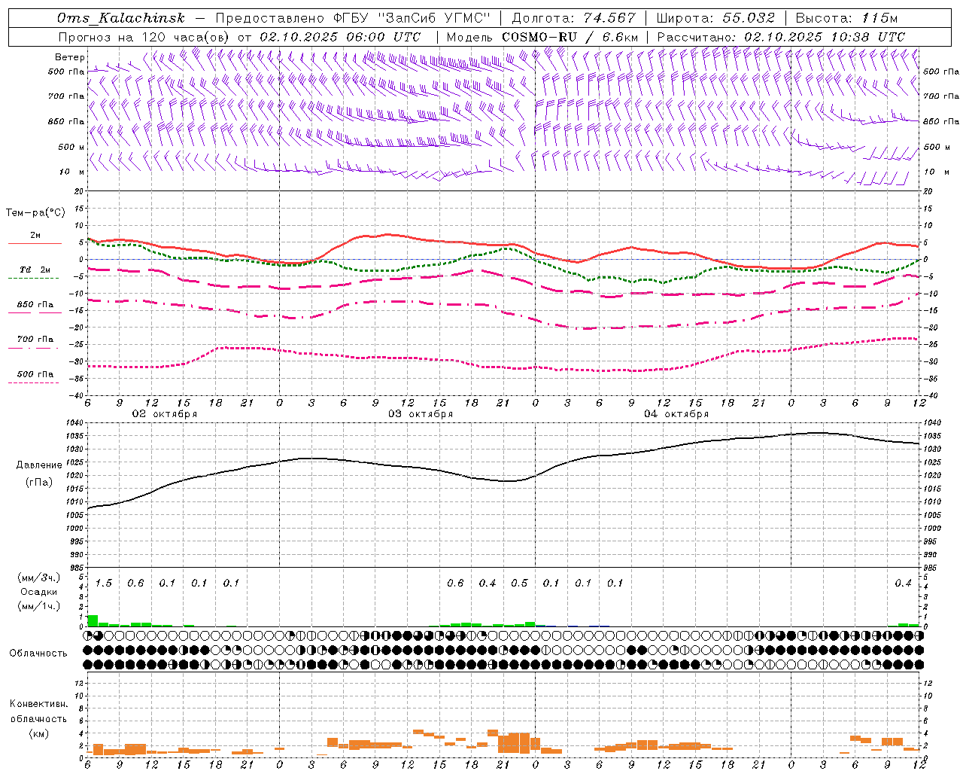Image resolution: width=963 pixels, height=771 pixels.
Task: Click the 1.5 precipitation amount value
Action: [x=104, y=583]
